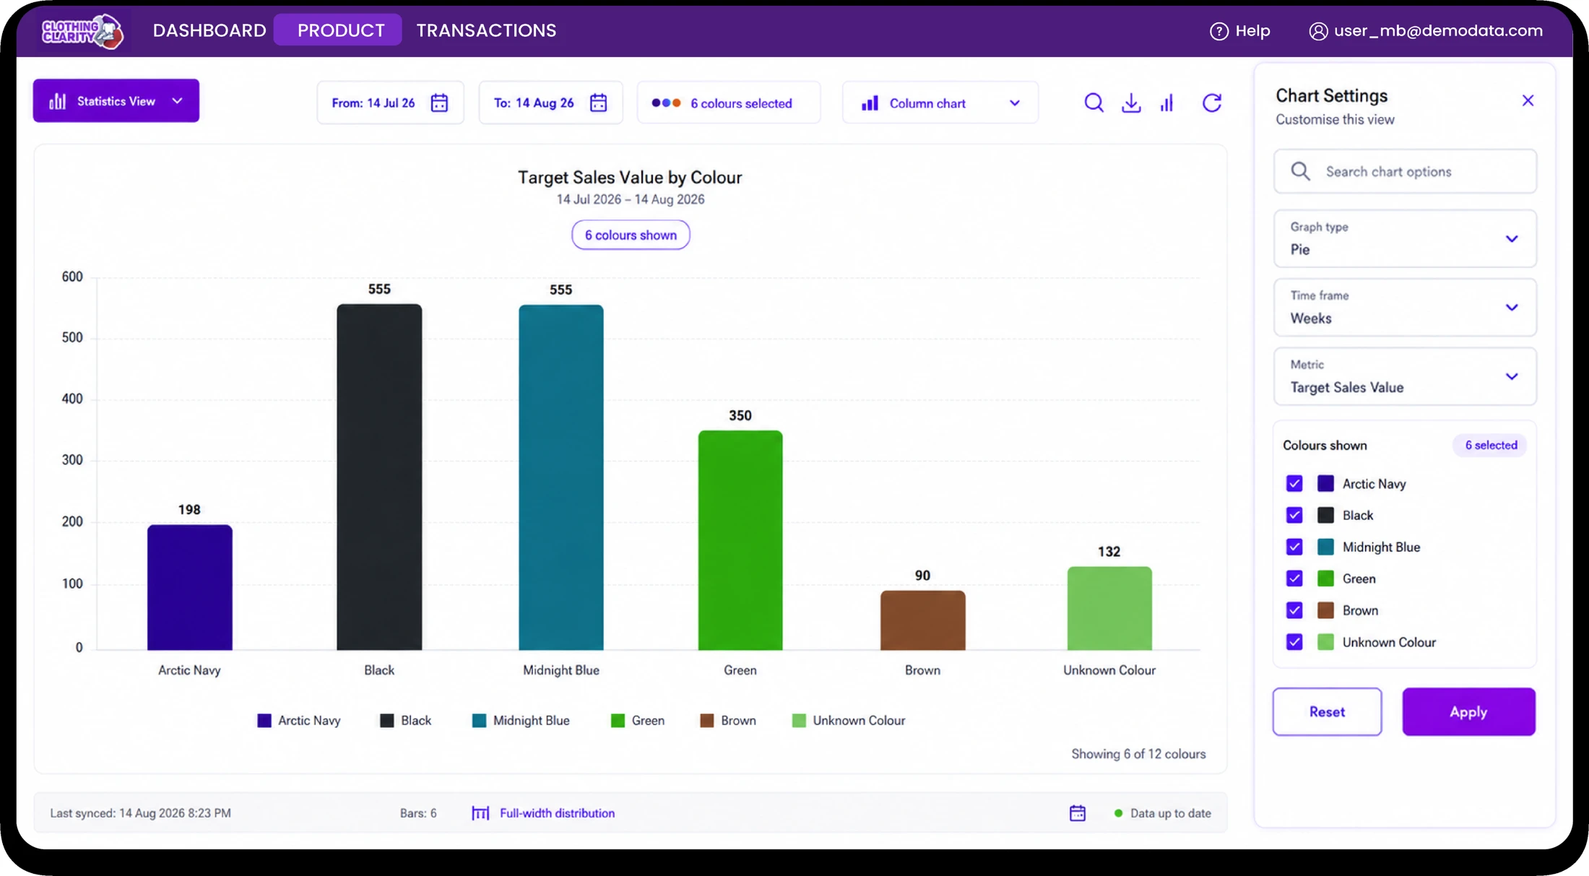Click the Help menu text
The height and width of the screenshot is (876, 1589).
click(x=1252, y=31)
